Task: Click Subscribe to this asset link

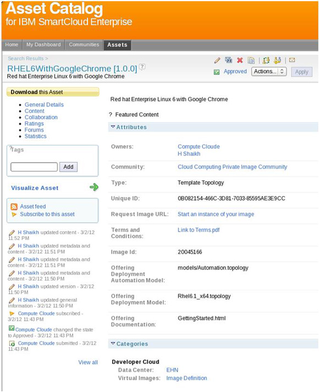Action: [47, 214]
